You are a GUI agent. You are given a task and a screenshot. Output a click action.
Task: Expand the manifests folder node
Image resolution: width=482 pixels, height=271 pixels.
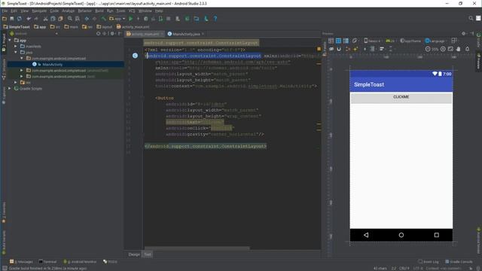point(16,47)
